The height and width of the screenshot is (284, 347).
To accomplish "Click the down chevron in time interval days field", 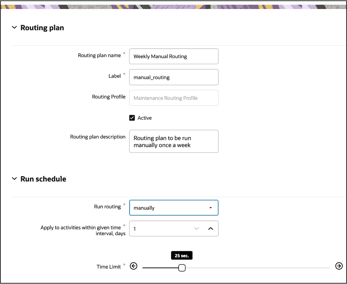I will click(x=197, y=229).
